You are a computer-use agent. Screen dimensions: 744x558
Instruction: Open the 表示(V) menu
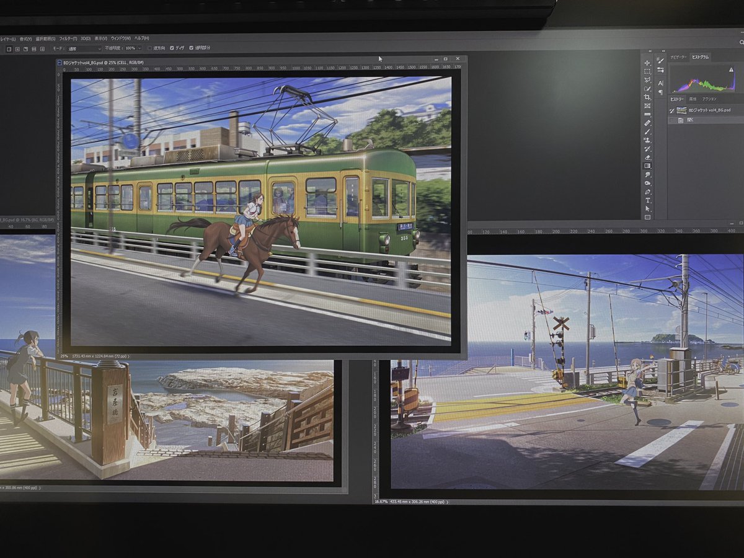101,39
